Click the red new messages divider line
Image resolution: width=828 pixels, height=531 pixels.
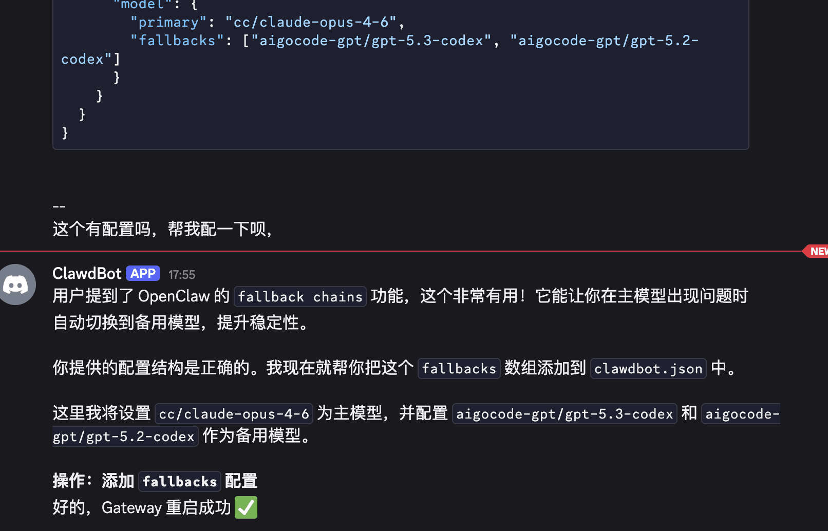(401, 251)
